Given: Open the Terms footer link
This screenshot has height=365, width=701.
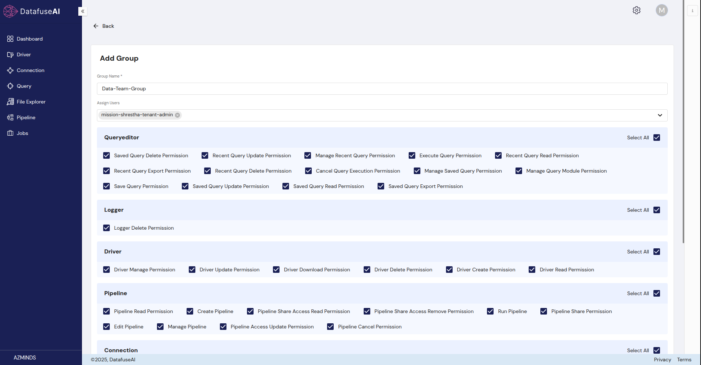Looking at the screenshot, I should point(684,360).
